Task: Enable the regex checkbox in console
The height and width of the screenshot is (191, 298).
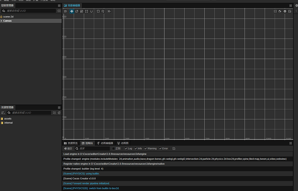Action: (x=114, y=149)
